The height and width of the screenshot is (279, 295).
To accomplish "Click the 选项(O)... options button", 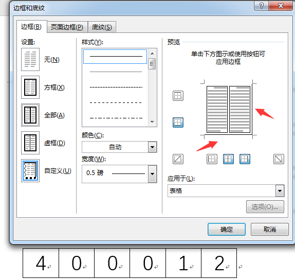I will [x=265, y=206].
